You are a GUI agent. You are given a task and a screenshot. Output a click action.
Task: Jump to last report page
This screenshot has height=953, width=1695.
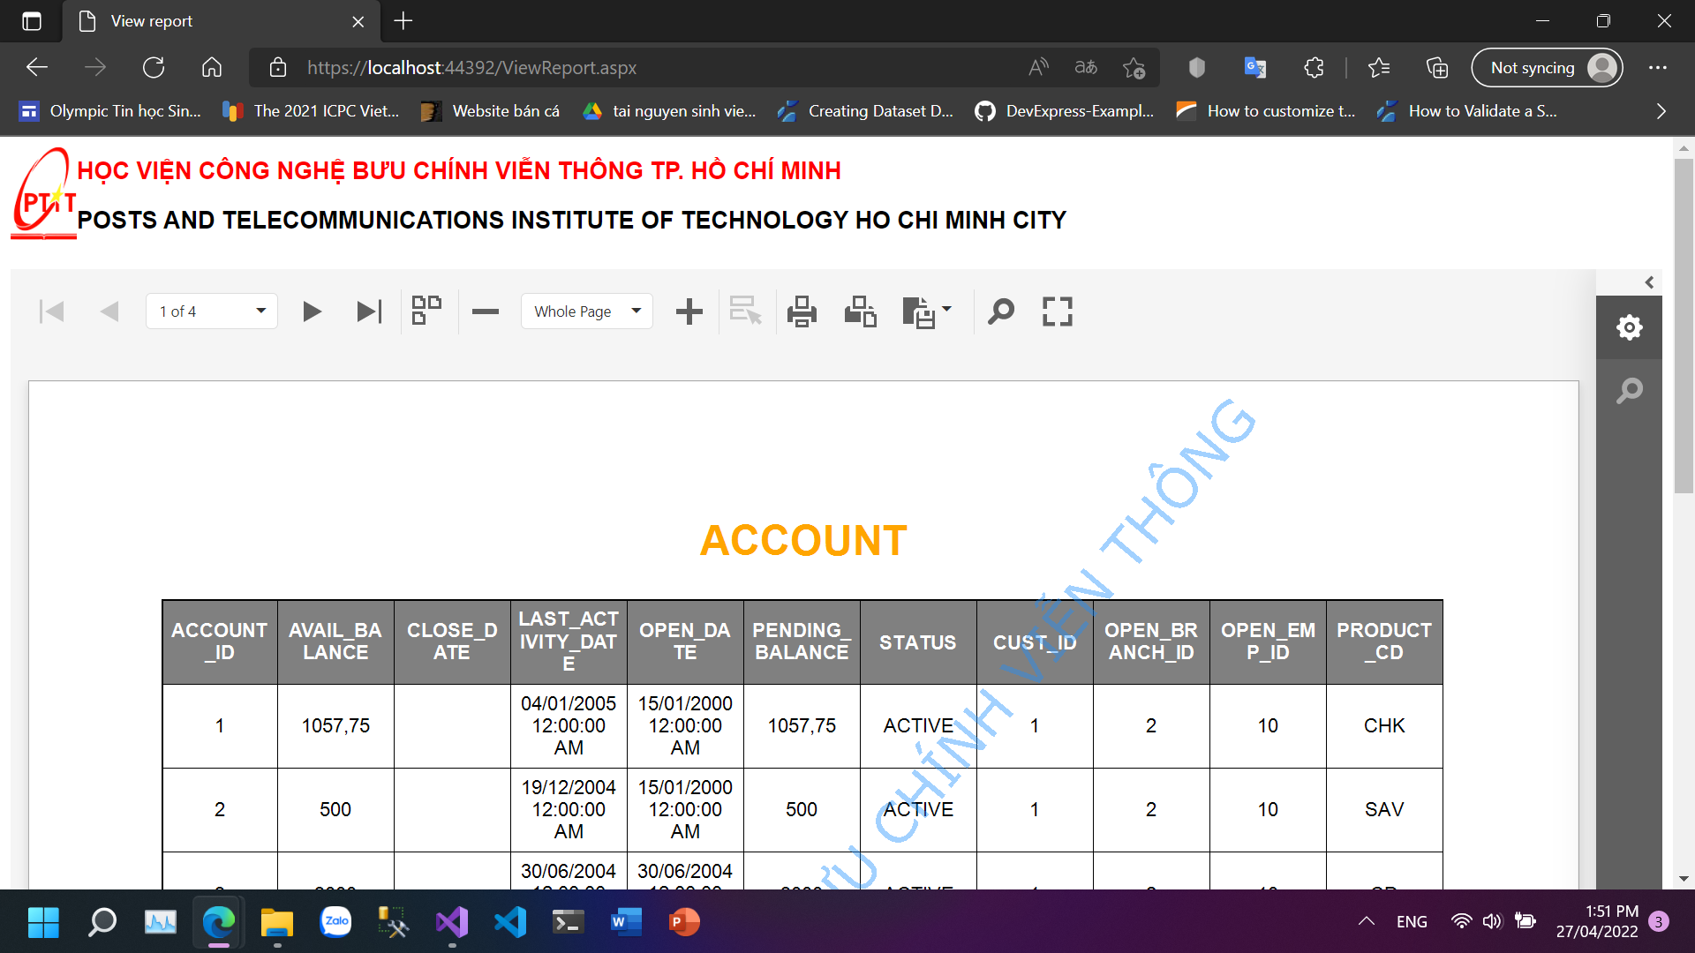(369, 311)
